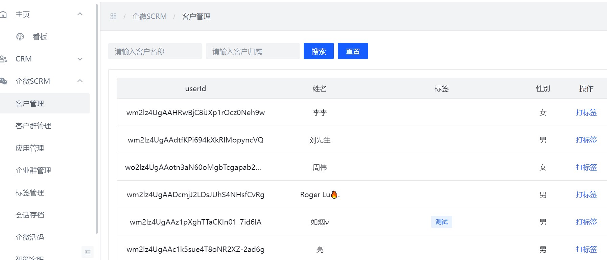Screen dimensions: 607x260
Task: Click the name Roger Lu
Action: pos(320,194)
